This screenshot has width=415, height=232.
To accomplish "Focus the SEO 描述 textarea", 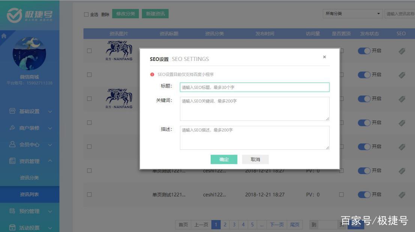I will (255, 138).
